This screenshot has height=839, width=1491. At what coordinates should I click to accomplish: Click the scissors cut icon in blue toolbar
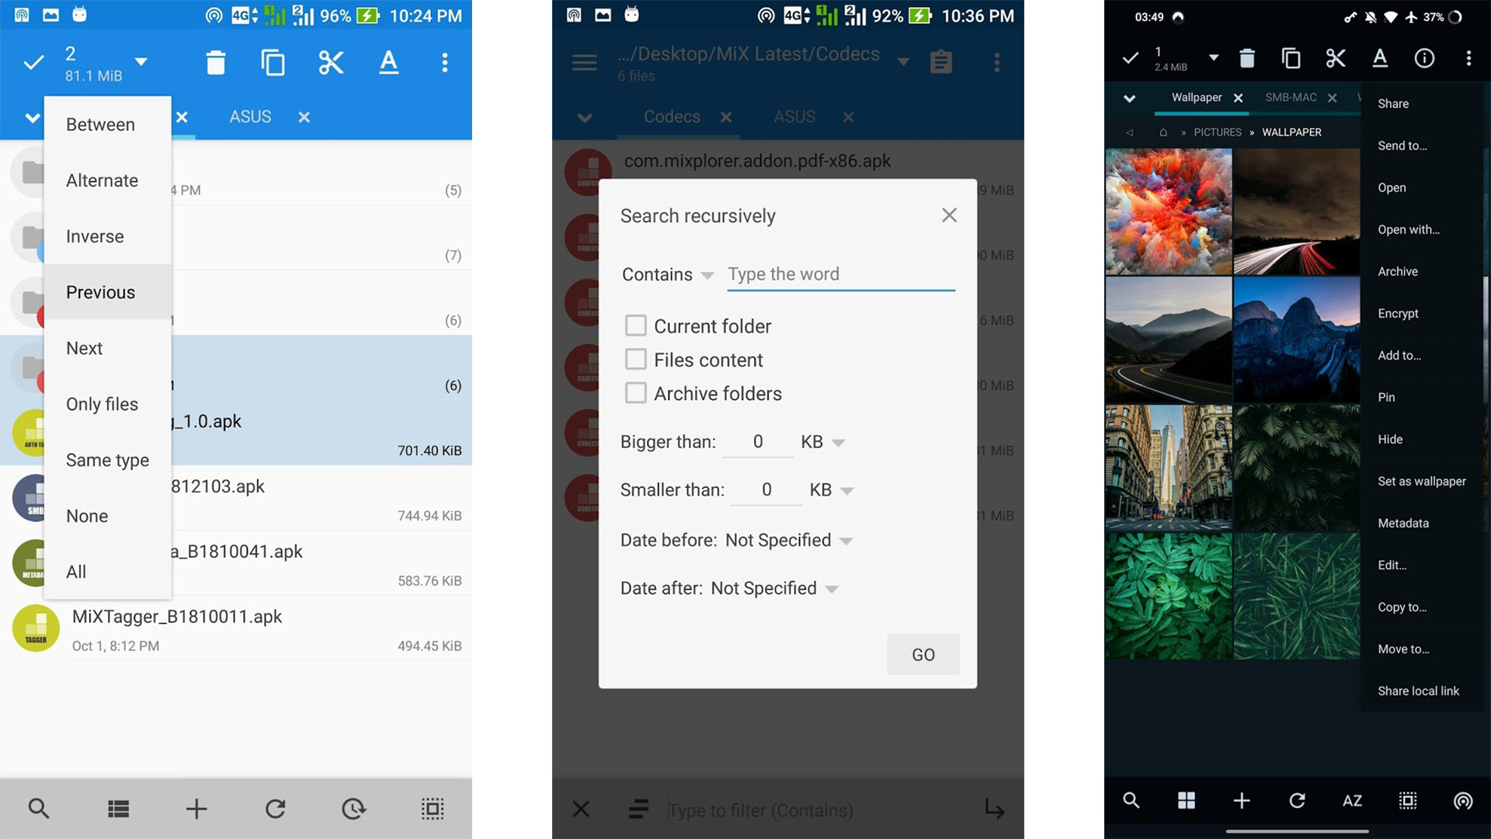[331, 62]
